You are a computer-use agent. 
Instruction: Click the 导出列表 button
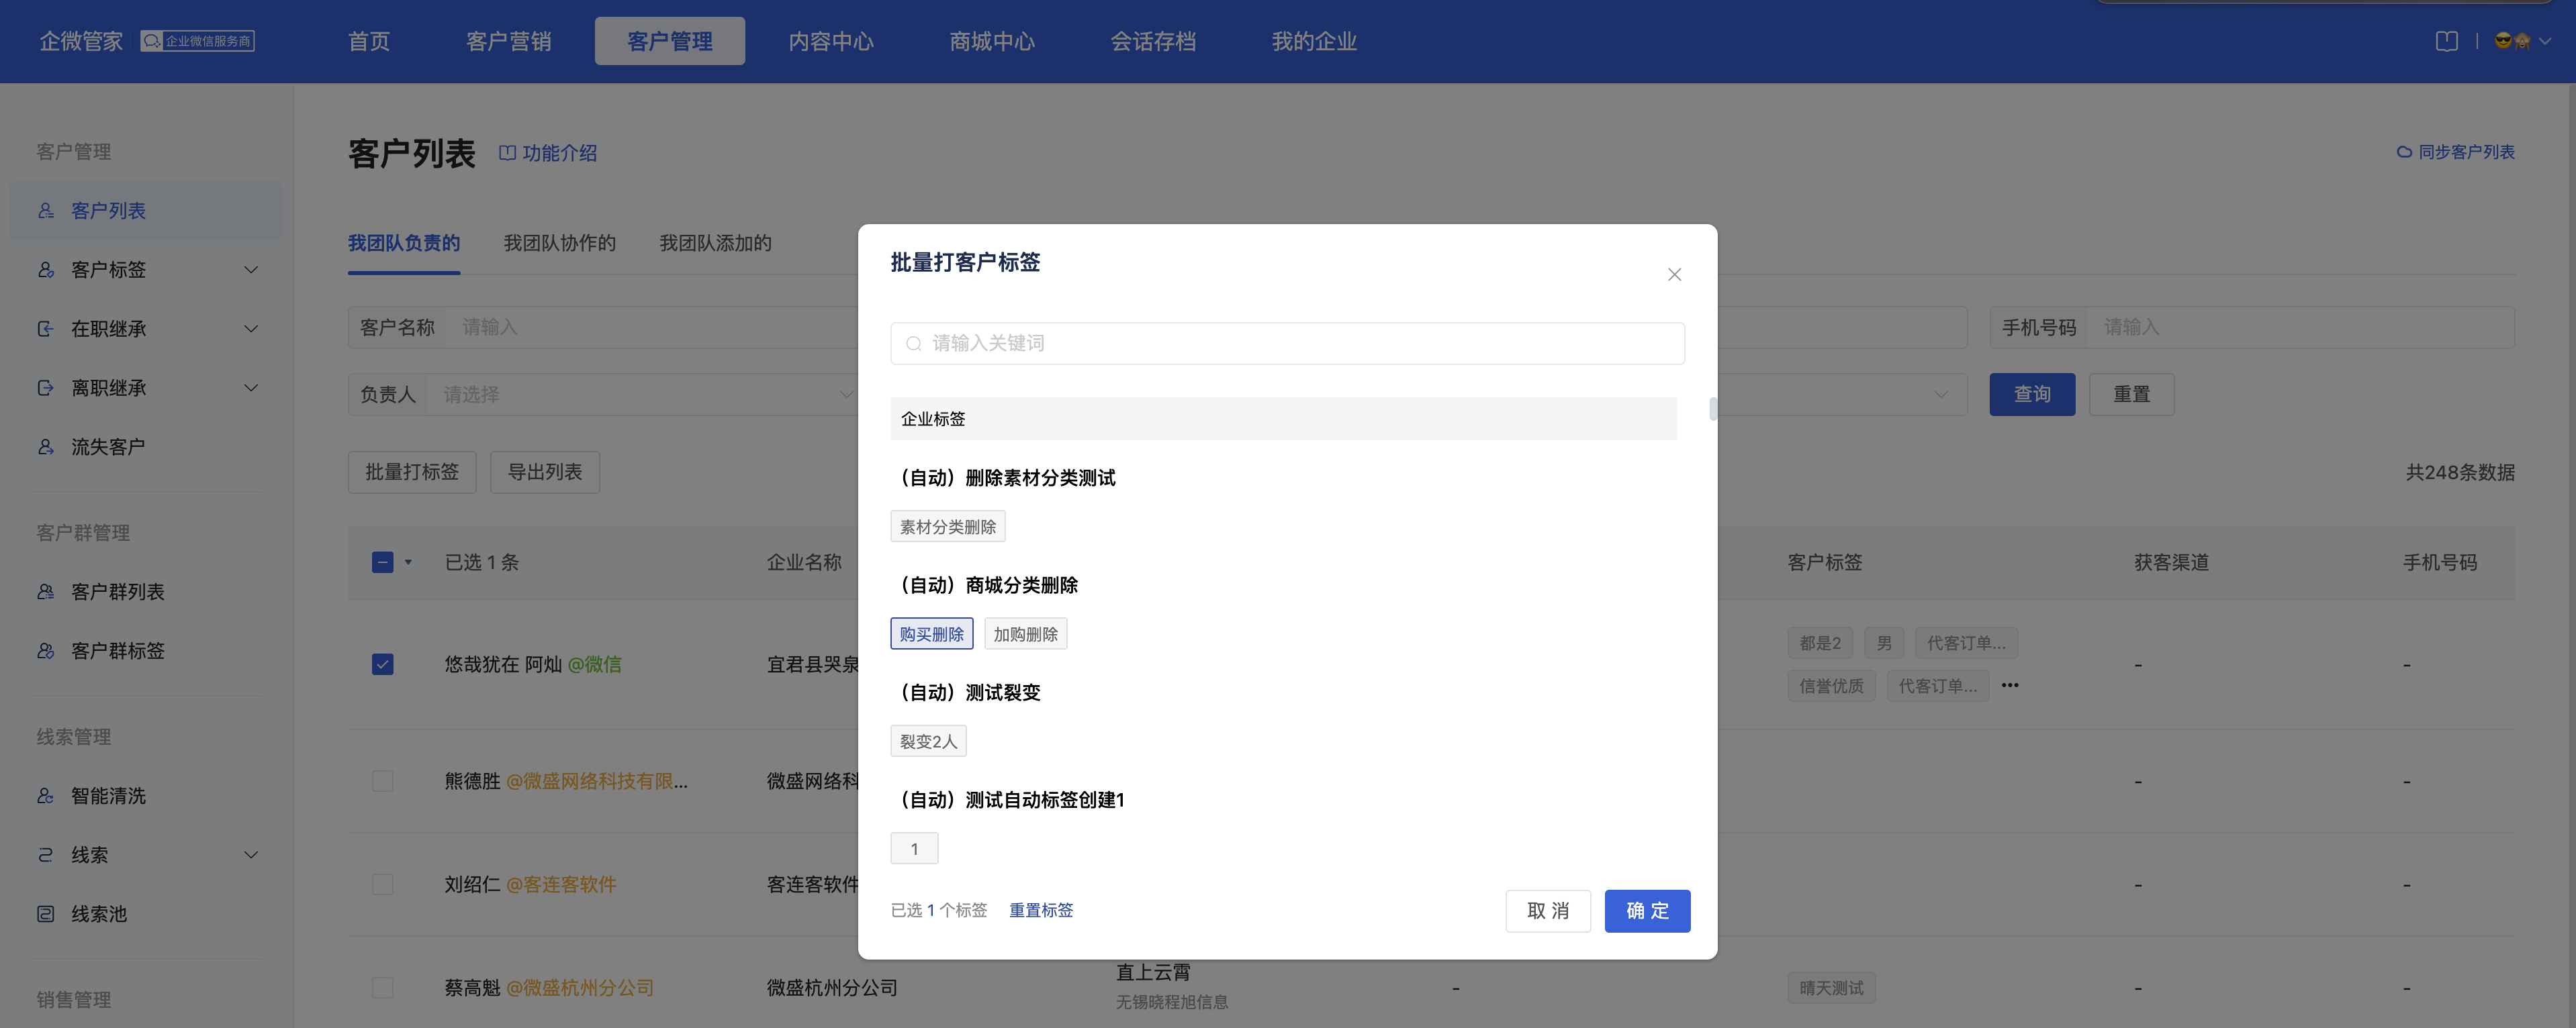coord(545,472)
